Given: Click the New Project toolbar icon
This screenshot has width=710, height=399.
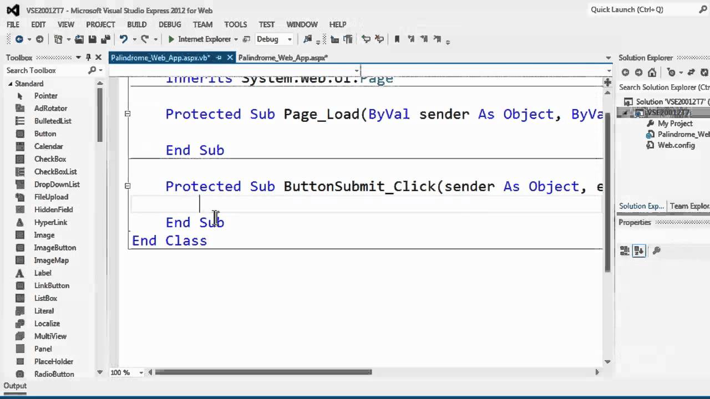Looking at the screenshot, I should point(58,39).
